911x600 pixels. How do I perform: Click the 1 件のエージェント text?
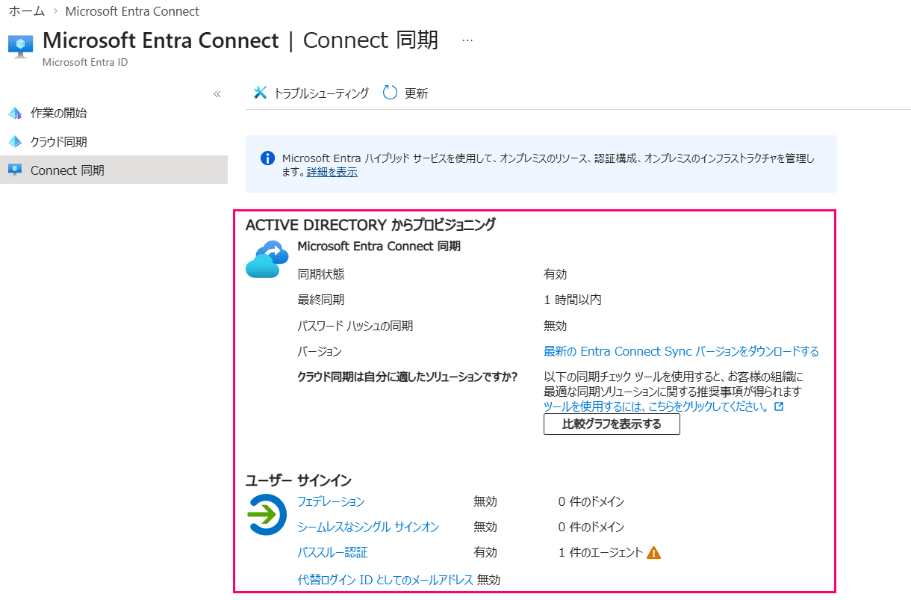click(x=600, y=552)
